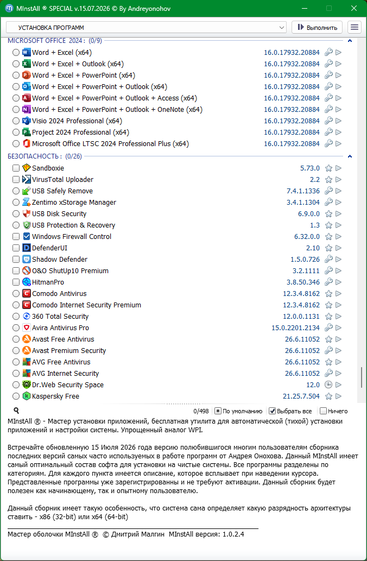
Task: Click the play arrow for VirusTotal Uploader
Action: pyautogui.click(x=338, y=180)
